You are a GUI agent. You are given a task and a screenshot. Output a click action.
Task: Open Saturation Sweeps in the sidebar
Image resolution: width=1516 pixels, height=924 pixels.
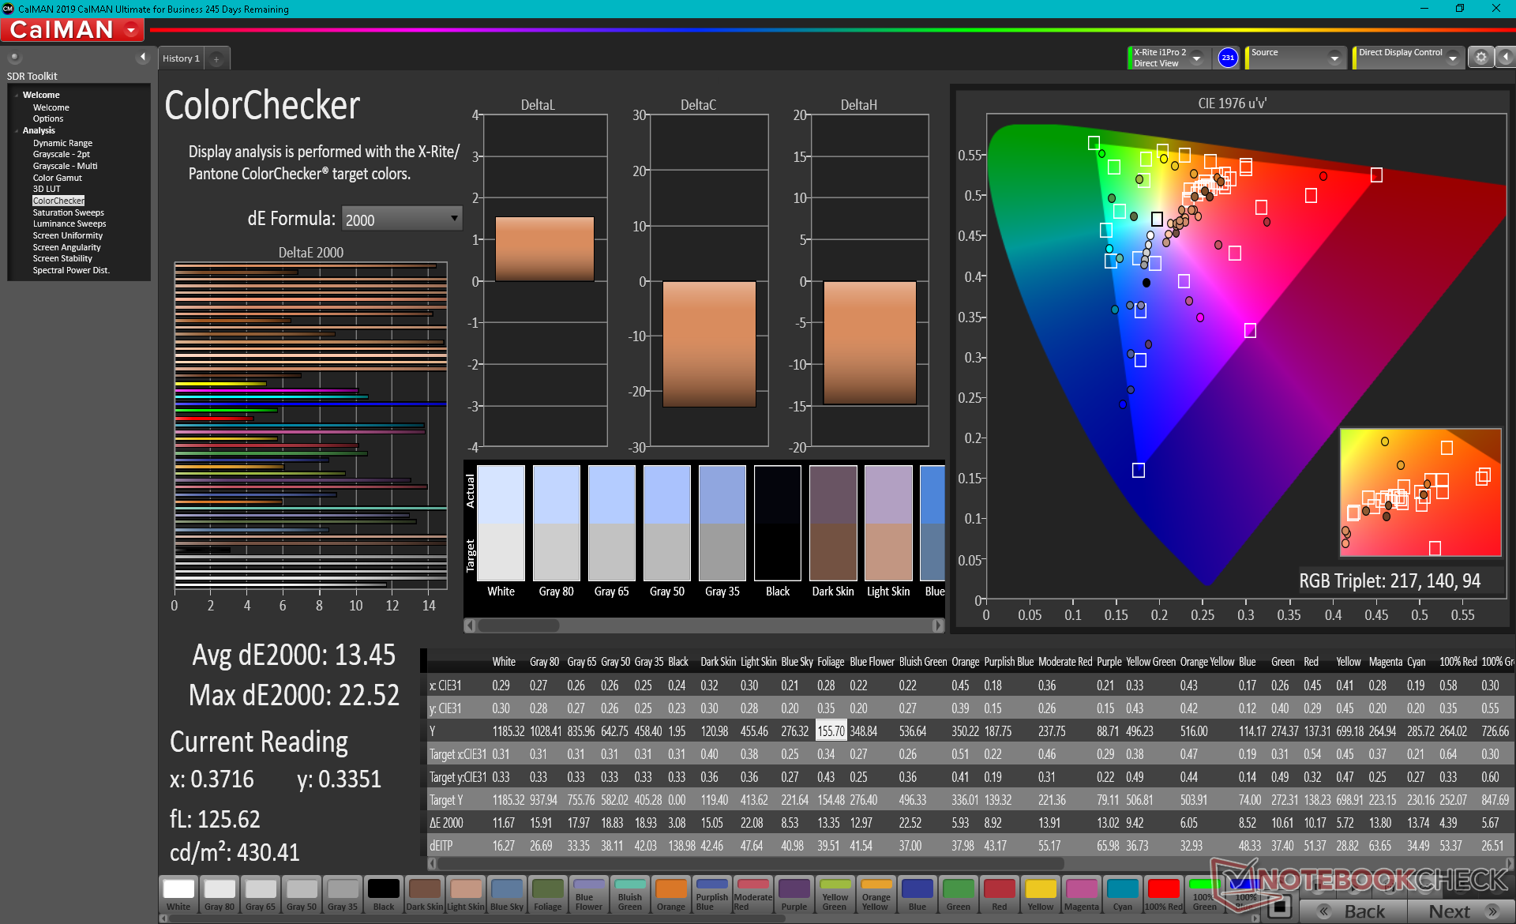tap(68, 212)
